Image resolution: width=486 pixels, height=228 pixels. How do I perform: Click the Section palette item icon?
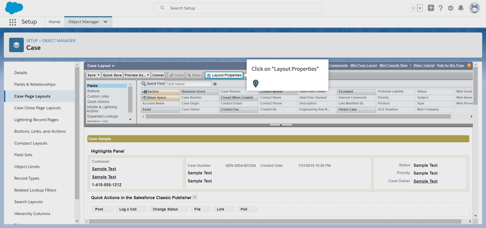pyautogui.click(x=145, y=92)
